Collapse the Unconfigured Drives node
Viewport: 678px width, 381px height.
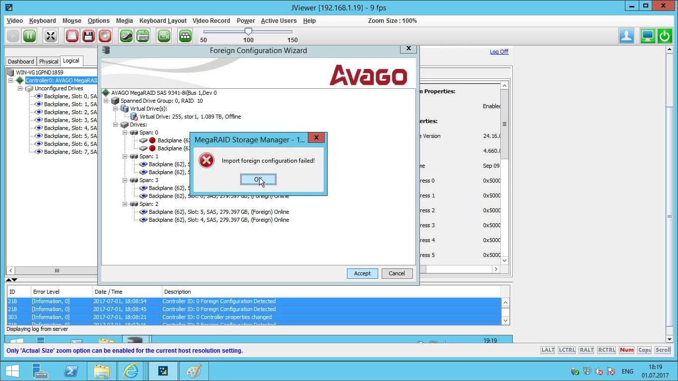20,88
